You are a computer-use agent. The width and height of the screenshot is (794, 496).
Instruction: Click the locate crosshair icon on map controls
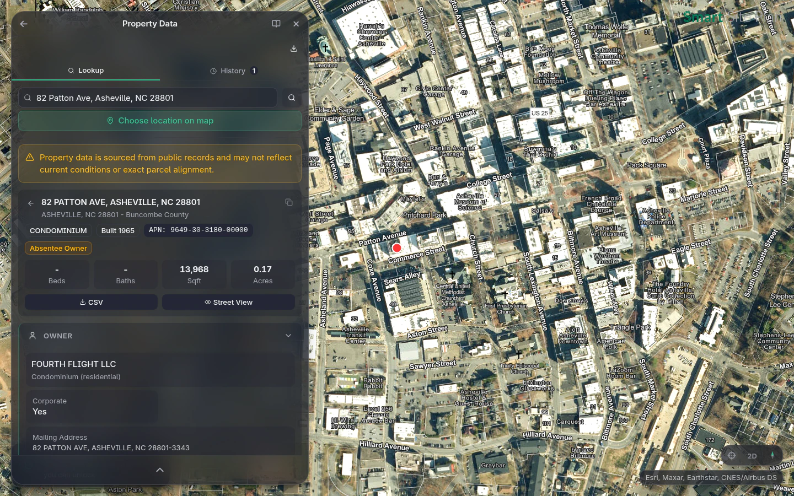(x=732, y=456)
